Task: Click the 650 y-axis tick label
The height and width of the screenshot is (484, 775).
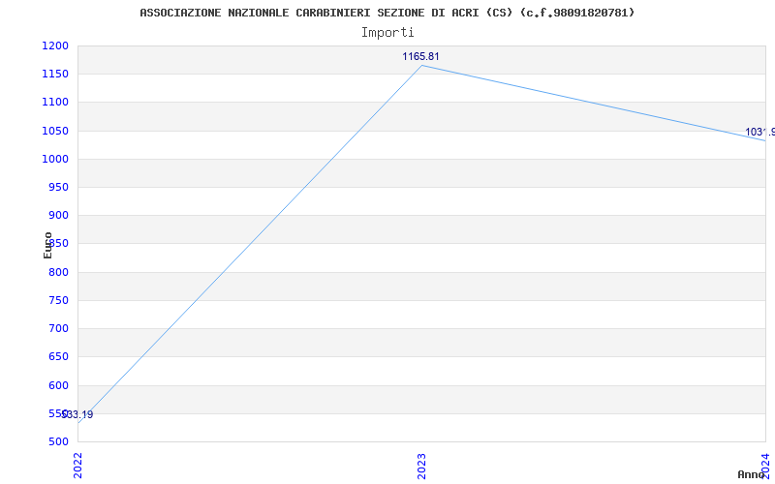Action: [59, 356]
